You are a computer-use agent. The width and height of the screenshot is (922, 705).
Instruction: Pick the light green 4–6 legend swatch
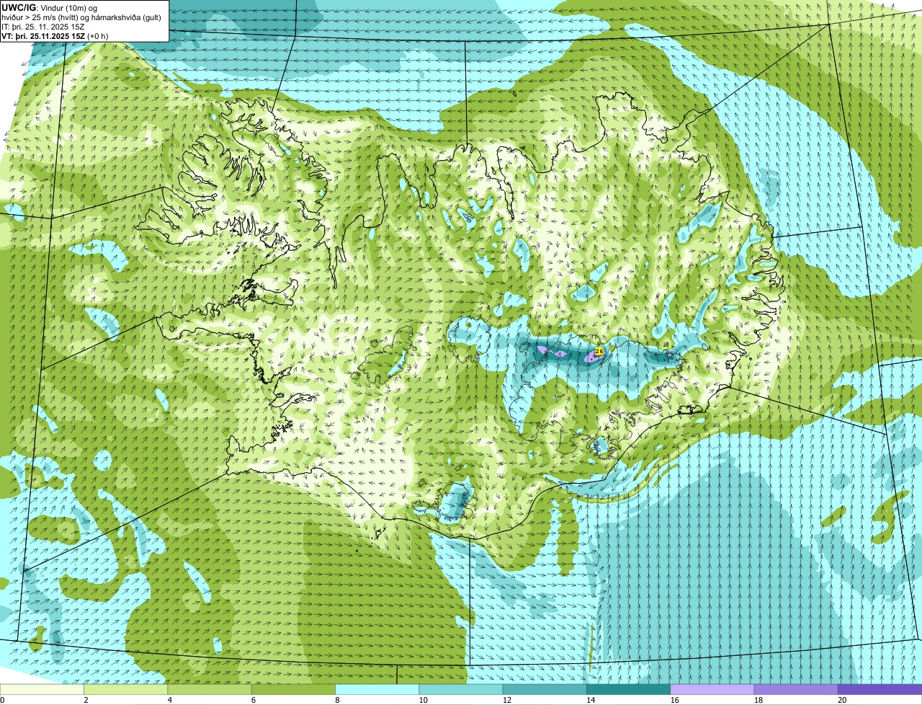pyautogui.click(x=210, y=689)
